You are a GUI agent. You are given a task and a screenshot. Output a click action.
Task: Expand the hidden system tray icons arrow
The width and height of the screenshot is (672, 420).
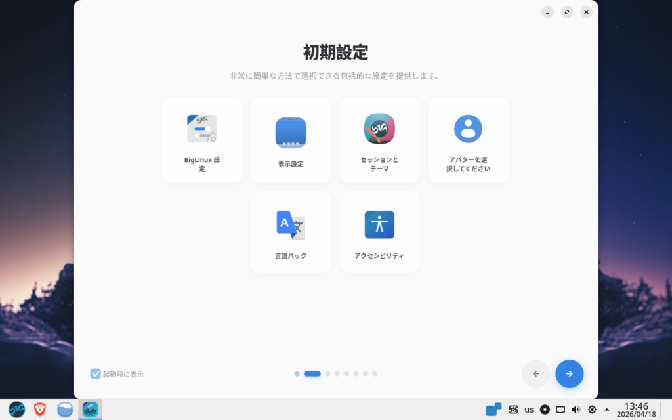click(x=607, y=409)
